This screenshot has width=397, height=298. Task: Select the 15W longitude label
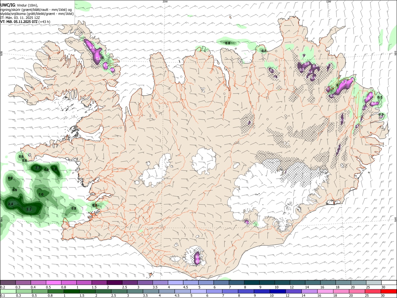tap(328, 2)
